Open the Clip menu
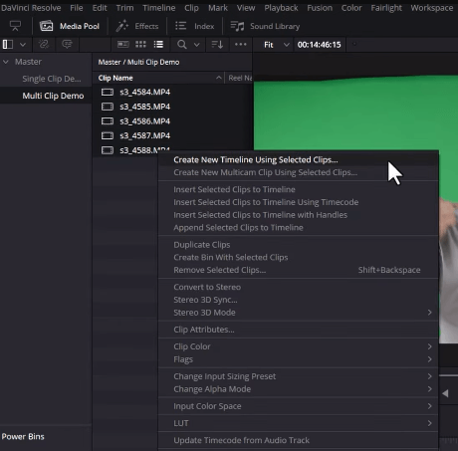This screenshot has height=451, width=458. pyautogui.click(x=191, y=8)
